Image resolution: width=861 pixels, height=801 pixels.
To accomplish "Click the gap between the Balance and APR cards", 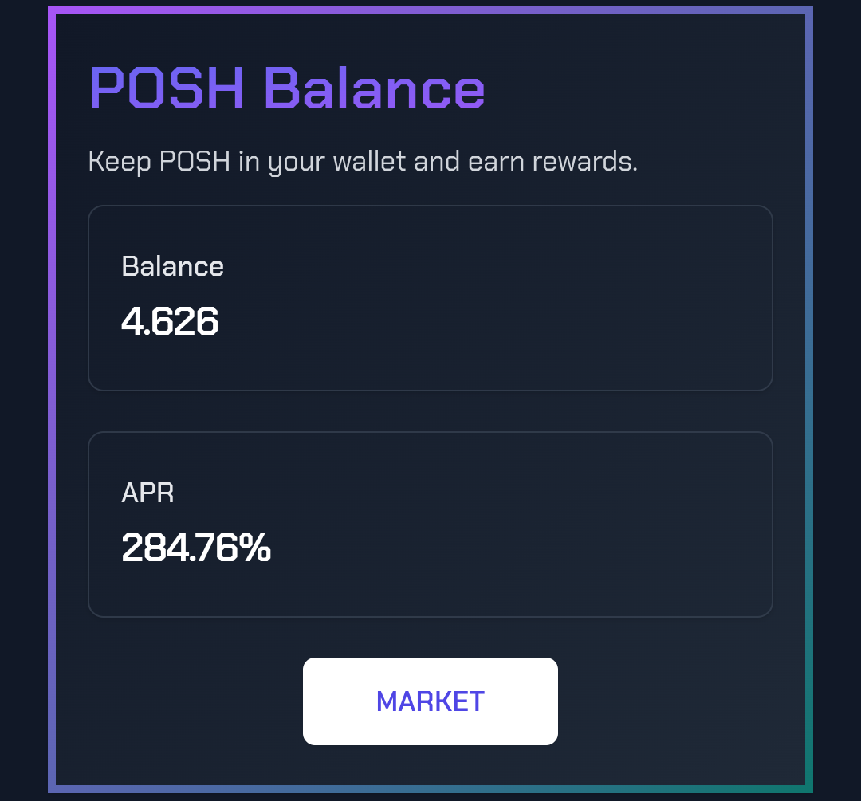I will point(430,411).
